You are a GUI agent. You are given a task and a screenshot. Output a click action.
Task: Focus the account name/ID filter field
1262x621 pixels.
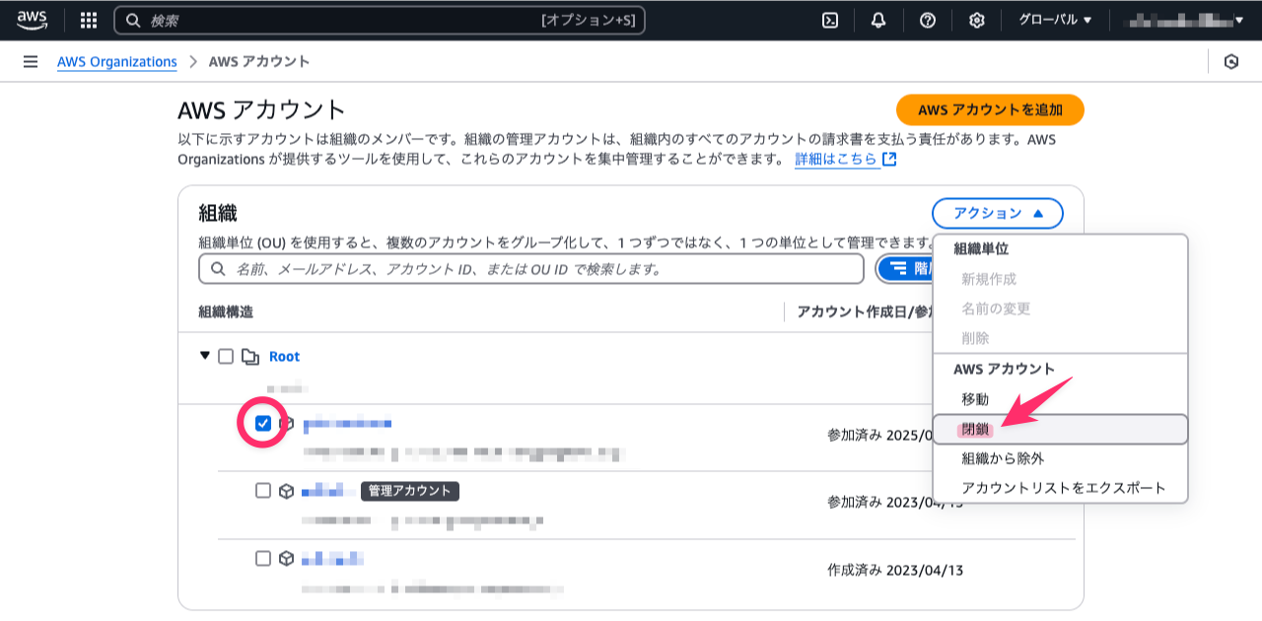click(x=531, y=268)
